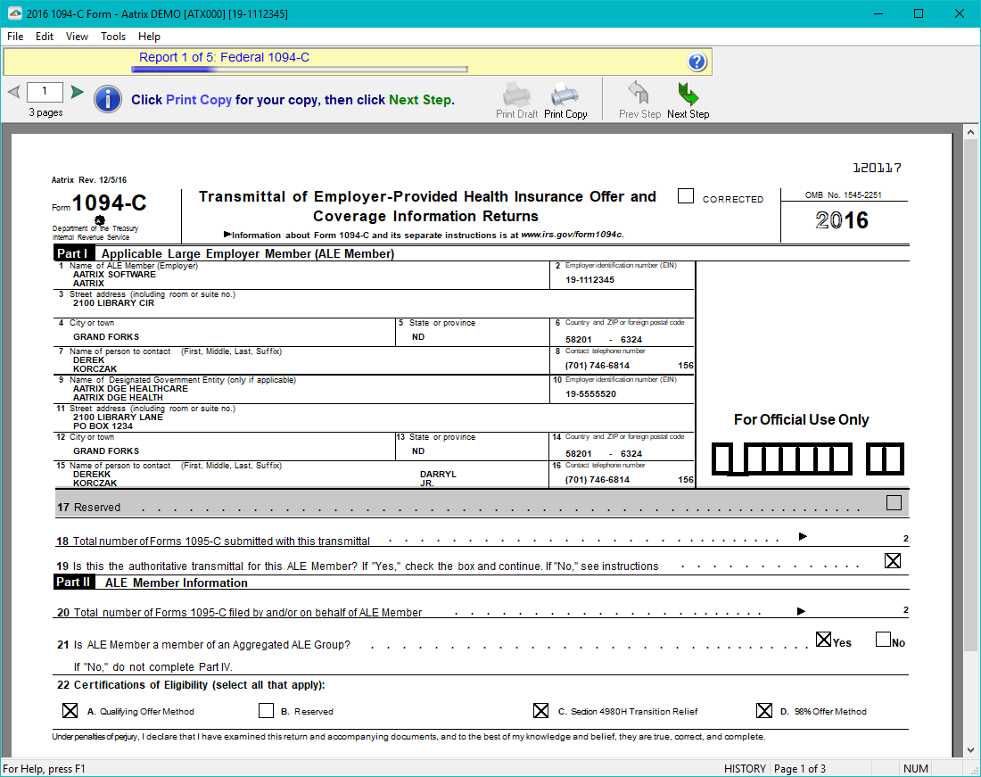Uncheck D. 98% Offer Method
This screenshot has width=981, height=777.
(x=764, y=710)
